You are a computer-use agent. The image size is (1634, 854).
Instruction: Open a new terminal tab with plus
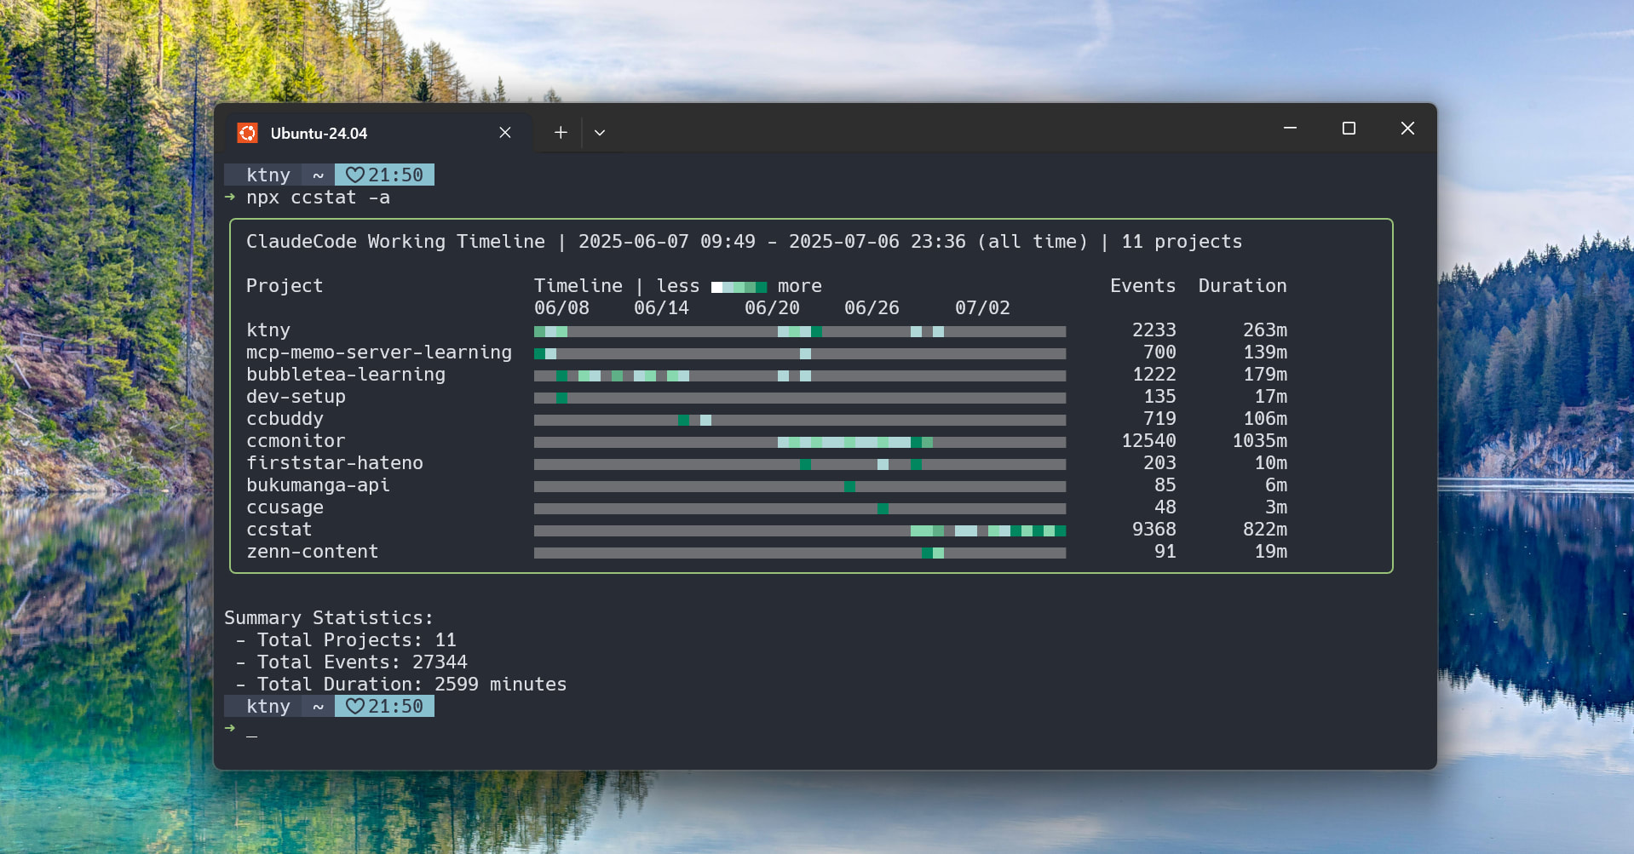pyautogui.click(x=561, y=133)
